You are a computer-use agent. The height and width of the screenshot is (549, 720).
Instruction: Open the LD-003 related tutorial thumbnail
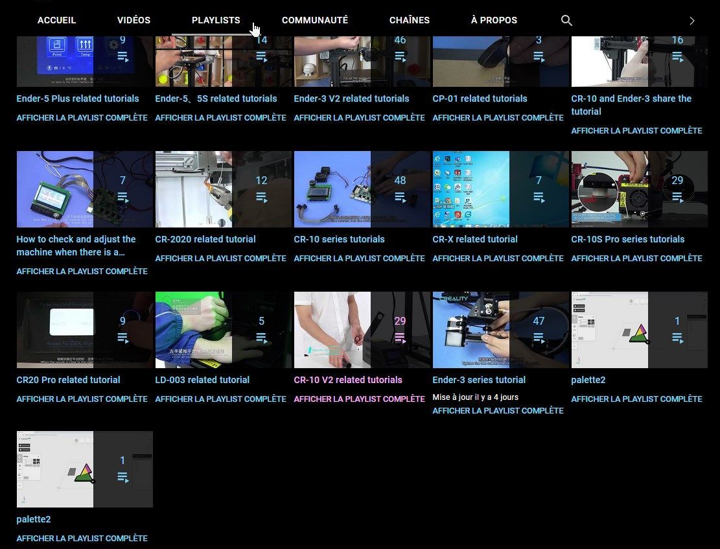(x=223, y=330)
